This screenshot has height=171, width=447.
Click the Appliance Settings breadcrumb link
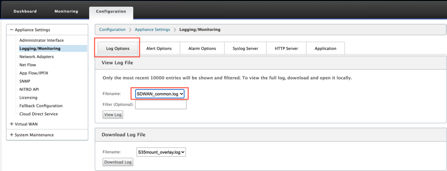coord(152,29)
